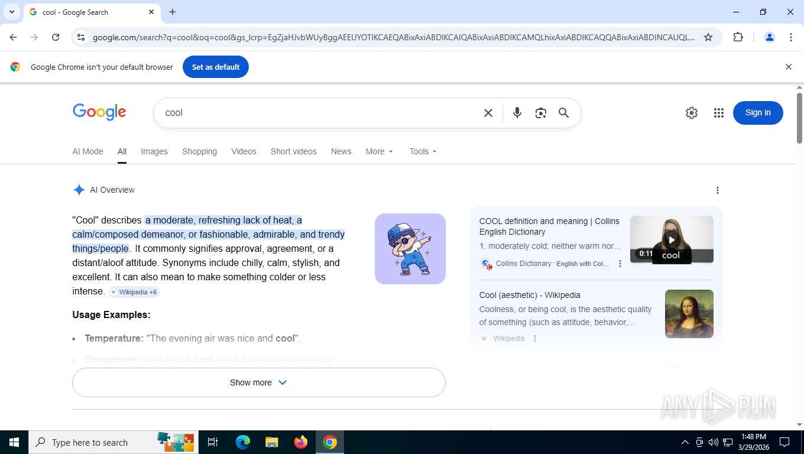Expand the tab search dropdown arrow
This screenshot has height=454, width=804.
coord(11,12)
